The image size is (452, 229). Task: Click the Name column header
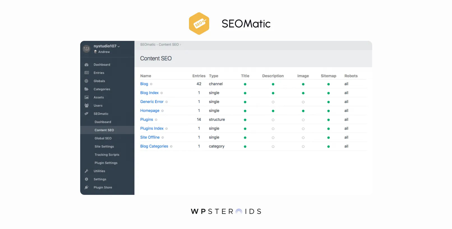(x=146, y=76)
